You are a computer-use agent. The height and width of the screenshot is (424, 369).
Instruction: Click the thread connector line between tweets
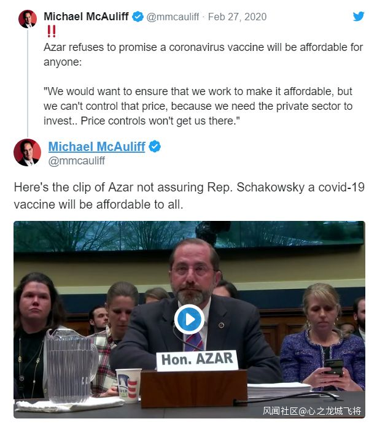coord(28,83)
